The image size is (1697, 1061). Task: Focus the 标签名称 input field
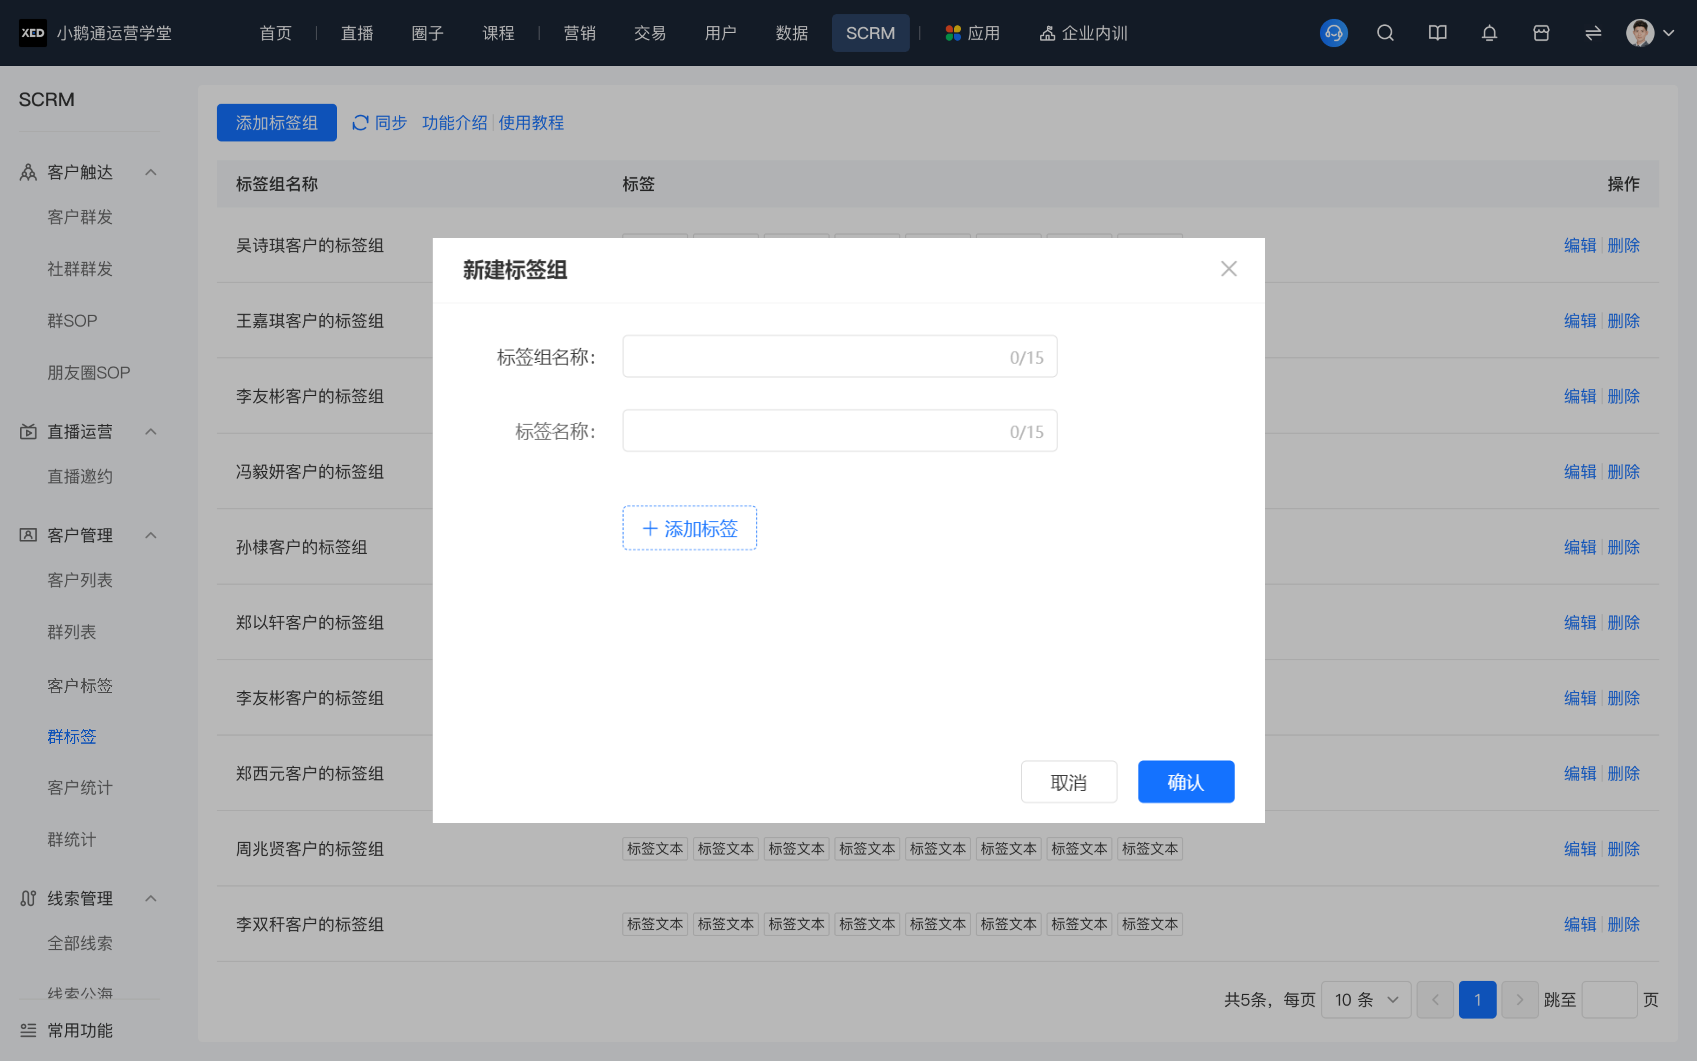point(839,431)
